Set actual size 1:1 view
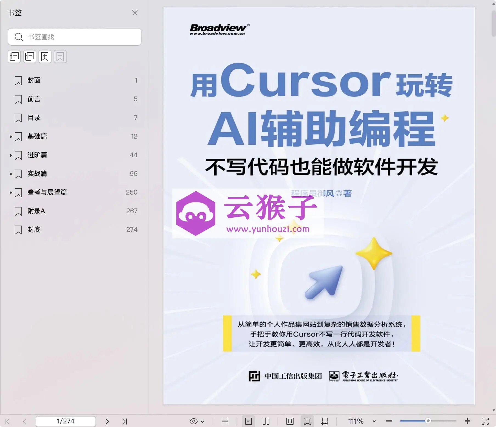Screen dimensions: 496x427 click(x=290, y=421)
